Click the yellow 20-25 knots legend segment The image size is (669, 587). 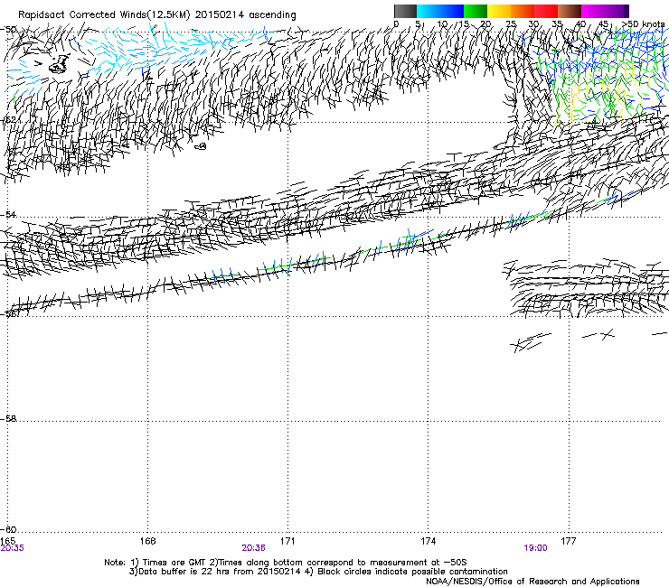tap(499, 11)
